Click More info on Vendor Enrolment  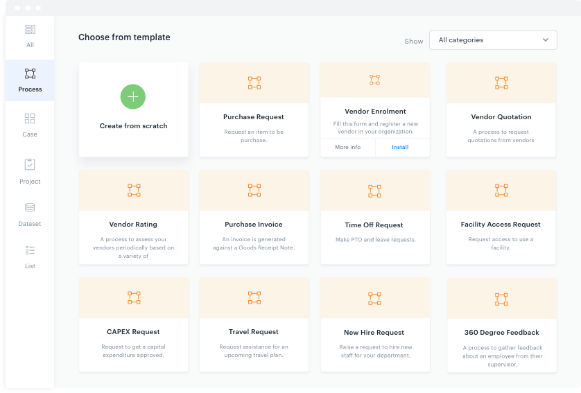(x=347, y=147)
